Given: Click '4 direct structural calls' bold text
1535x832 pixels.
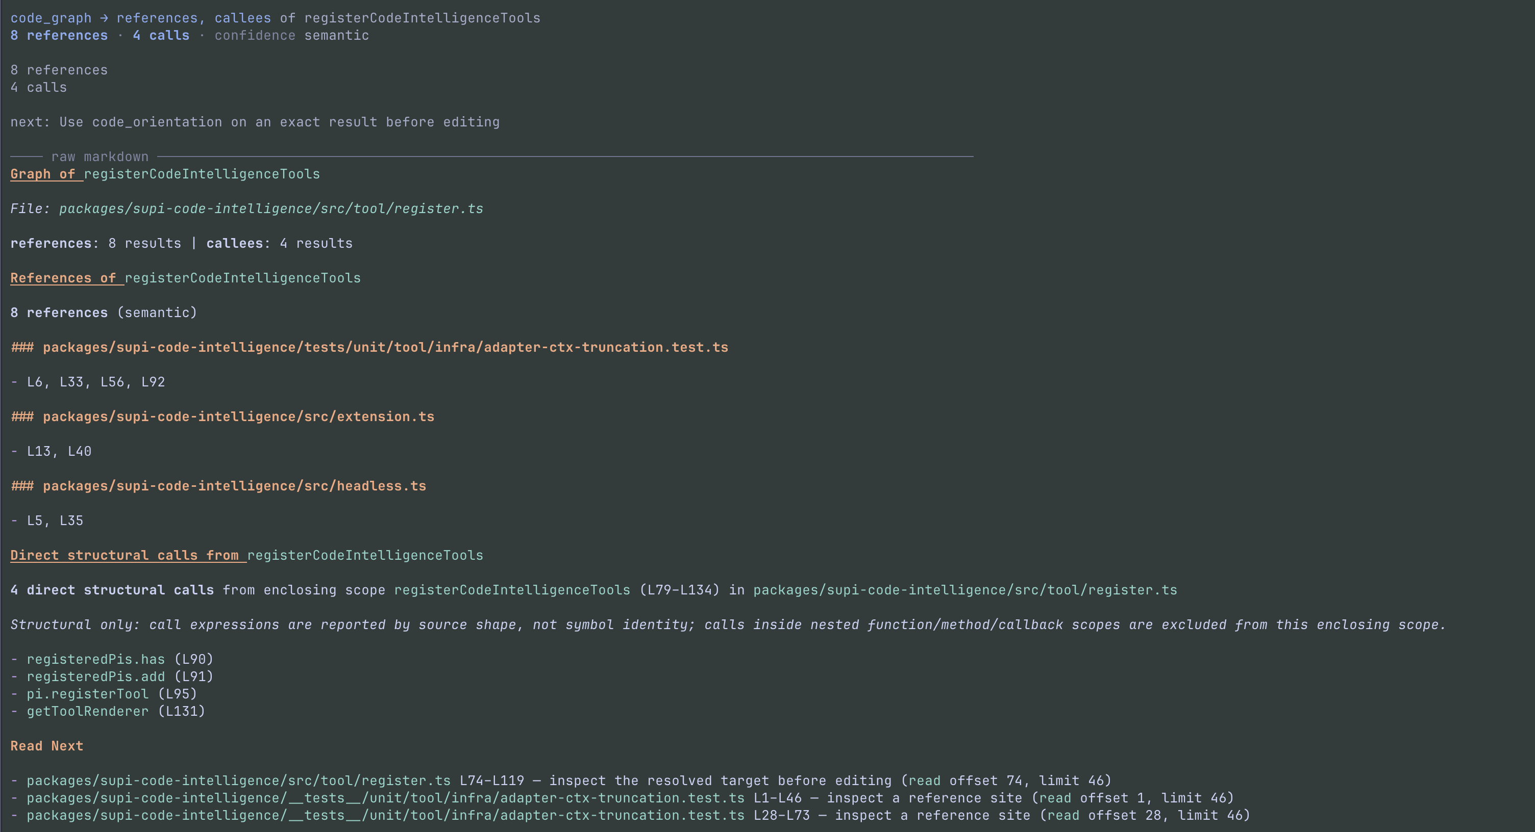Looking at the screenshot, I should (x=112, y=590).
